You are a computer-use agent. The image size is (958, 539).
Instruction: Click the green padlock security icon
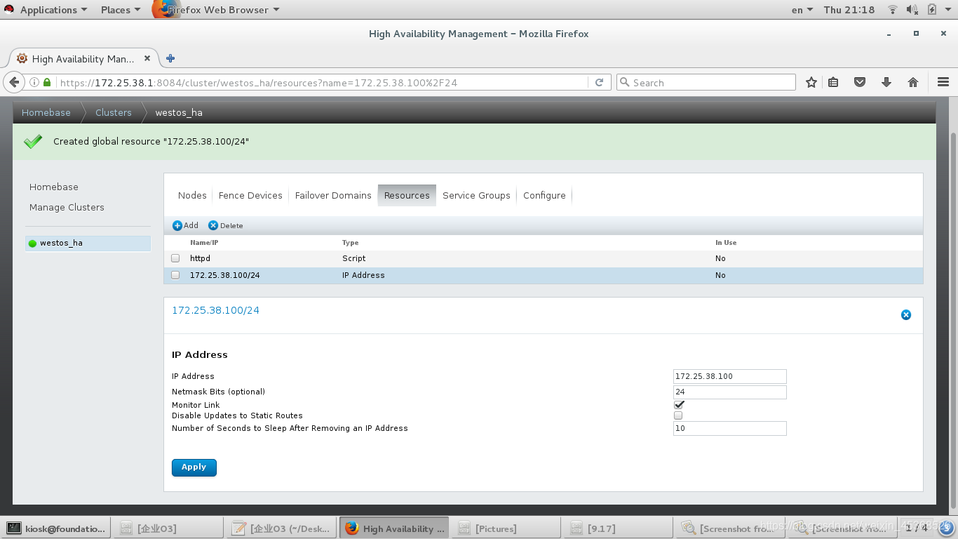pos(47,82)
